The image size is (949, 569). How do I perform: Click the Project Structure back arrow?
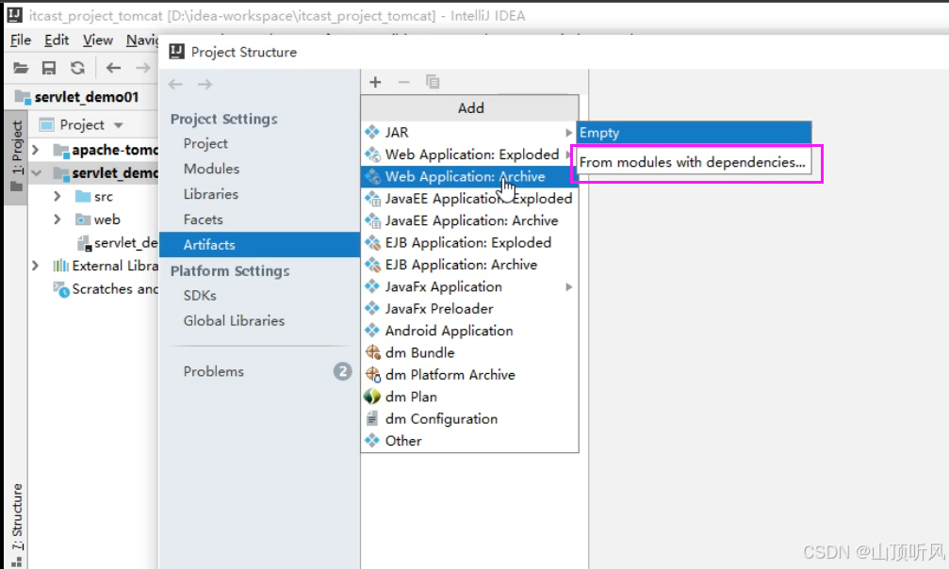click(175, 84)
